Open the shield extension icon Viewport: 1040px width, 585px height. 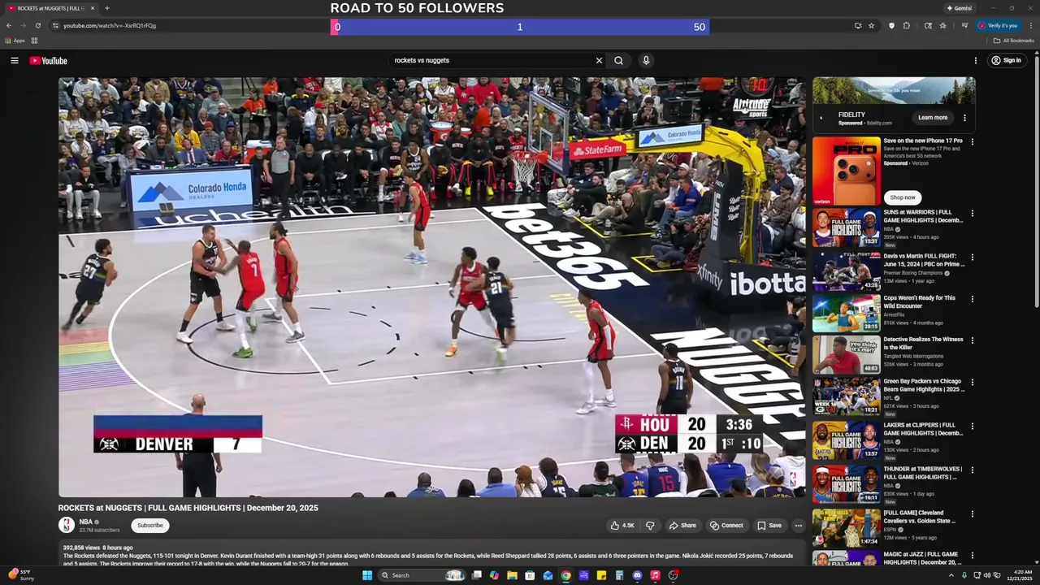pyautogui.click(x=891, y=25)
